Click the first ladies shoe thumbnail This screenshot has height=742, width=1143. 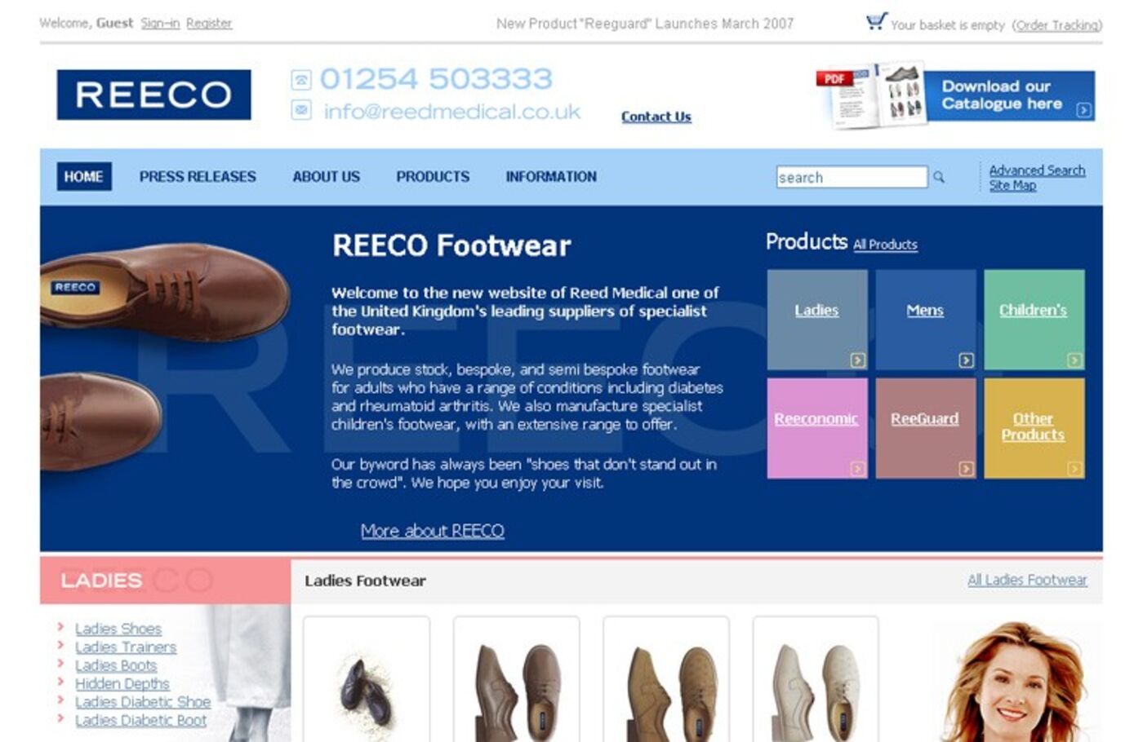click(x=366, y=679)
